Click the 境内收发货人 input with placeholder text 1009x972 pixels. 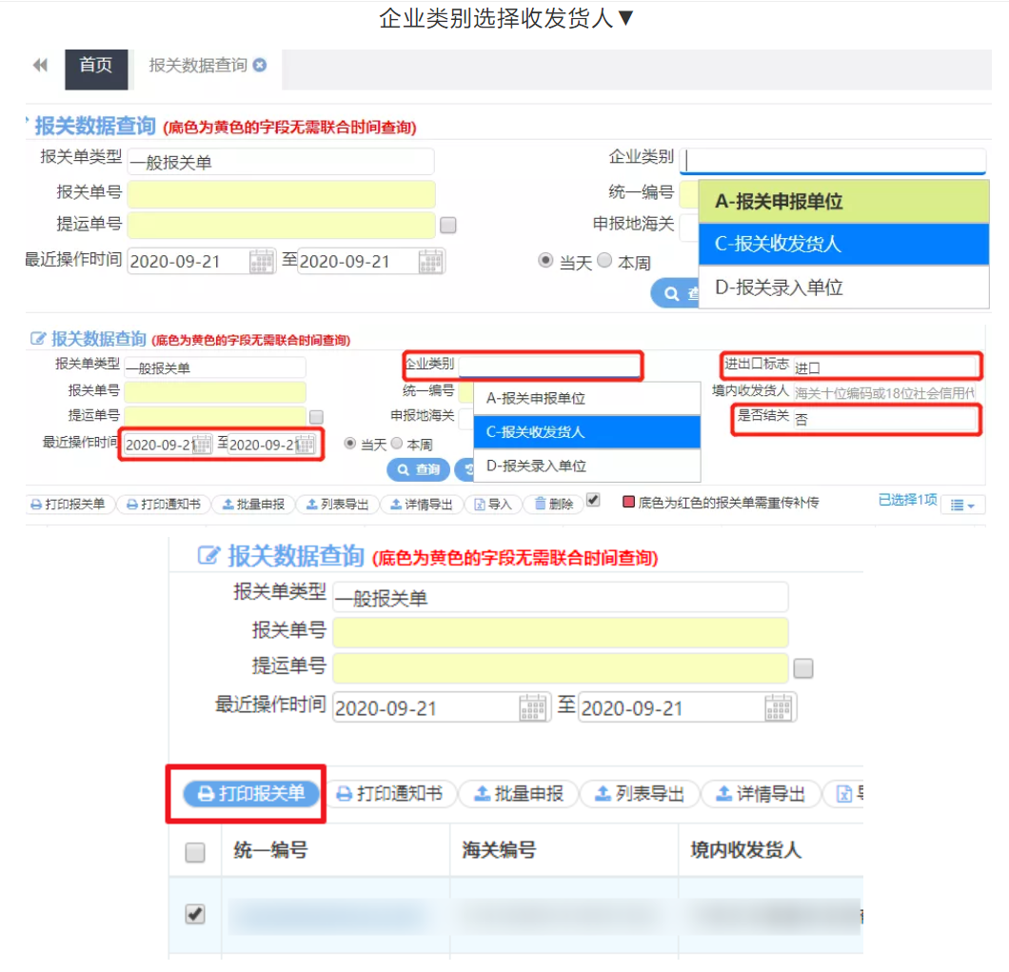coord(884,392)
